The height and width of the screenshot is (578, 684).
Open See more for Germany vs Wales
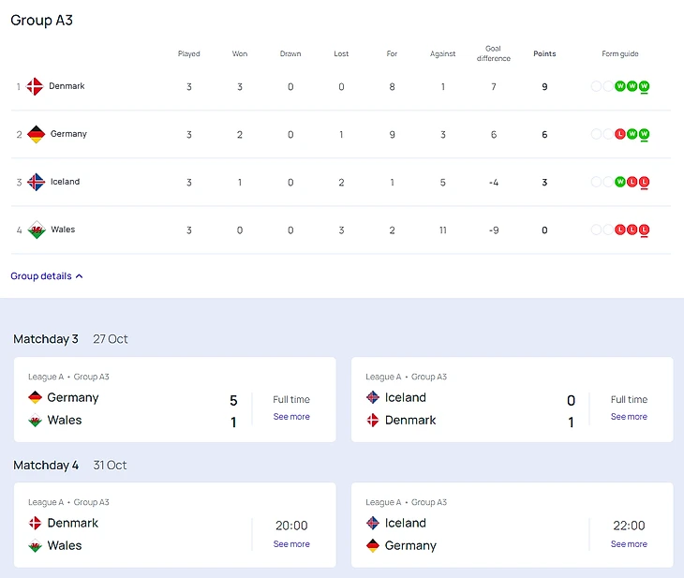(291, 417)
